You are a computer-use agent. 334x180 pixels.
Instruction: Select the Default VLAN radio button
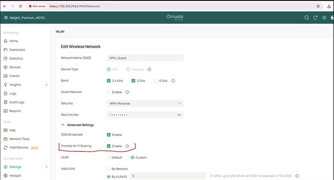coord(109,157)
